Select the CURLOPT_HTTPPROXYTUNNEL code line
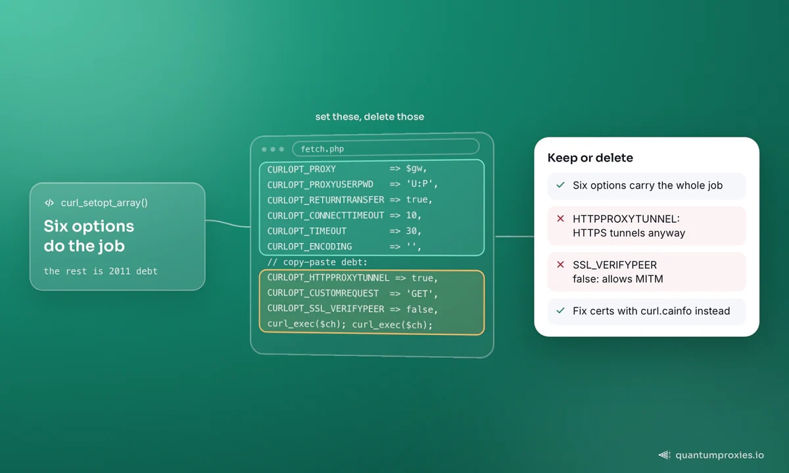 352,278
